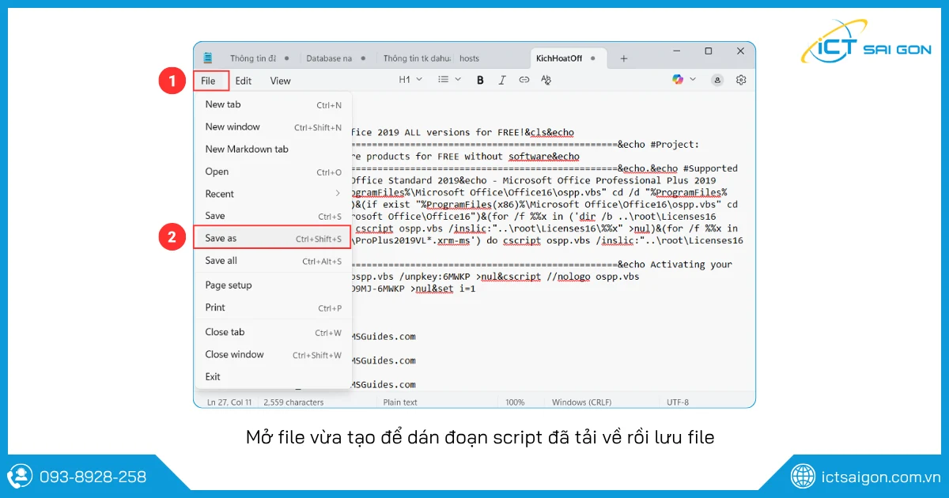Click 'Windows (CRLF)' line ending indicator
Image resolution: width=949 pixels, height=498 pixels.
click(x=583, y=402)
